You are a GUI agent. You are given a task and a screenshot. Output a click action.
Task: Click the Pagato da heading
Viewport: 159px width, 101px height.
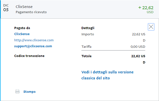[22, 28]
